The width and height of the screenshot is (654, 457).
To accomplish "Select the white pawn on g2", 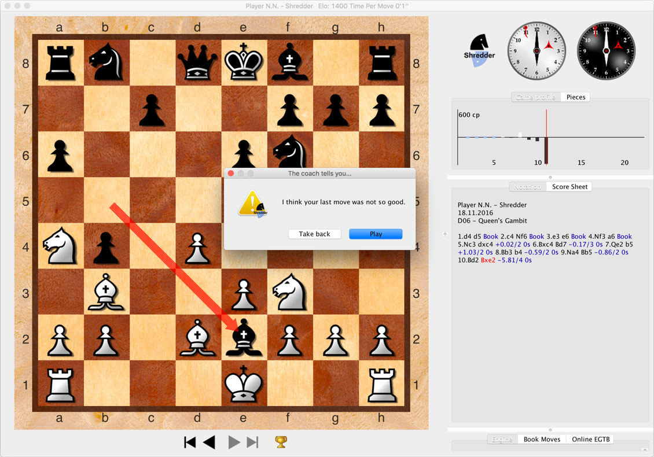I will [335, 340].
